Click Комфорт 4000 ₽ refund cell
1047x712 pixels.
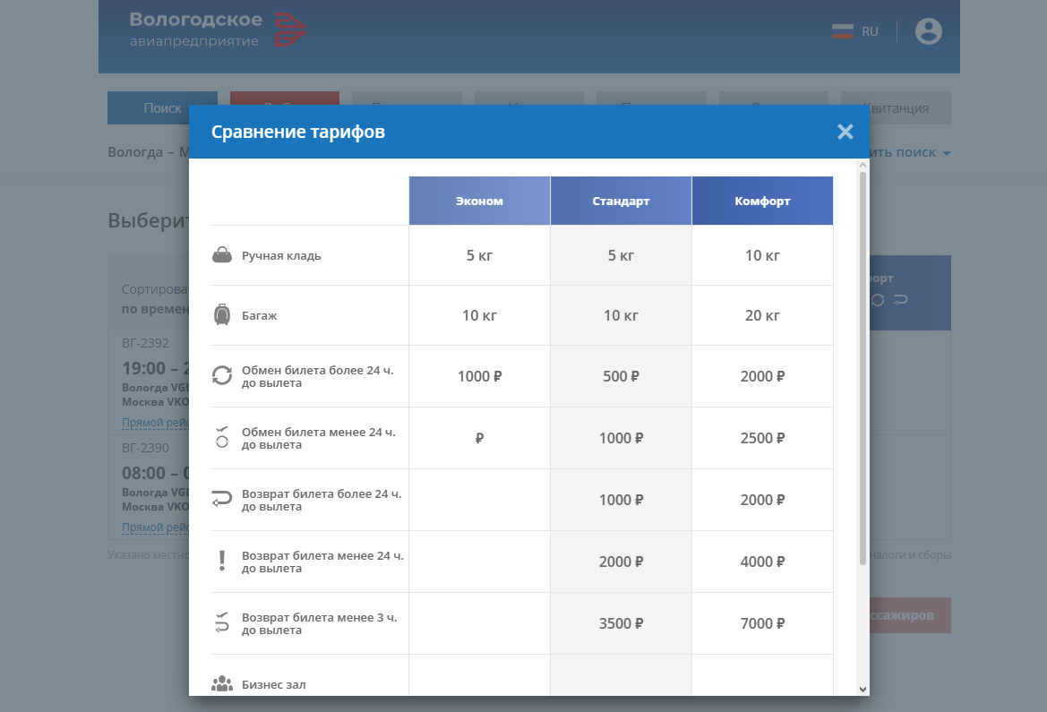pos(762,562)
